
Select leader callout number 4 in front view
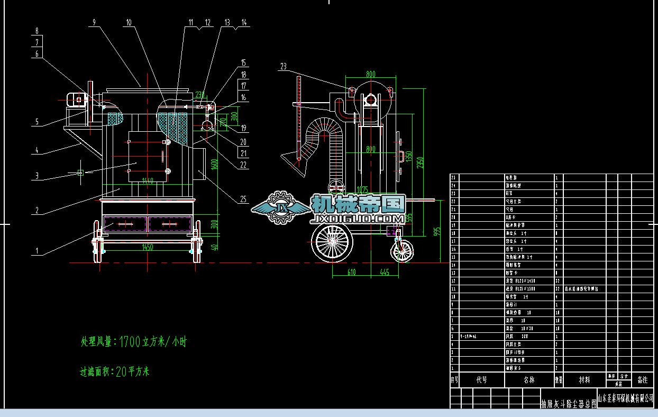pos(37,150)
